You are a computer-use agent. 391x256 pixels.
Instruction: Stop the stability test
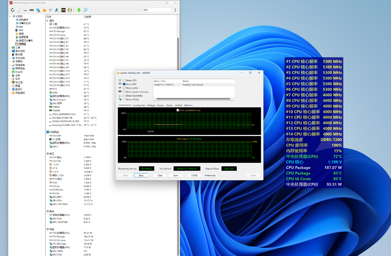click(141, 175)
